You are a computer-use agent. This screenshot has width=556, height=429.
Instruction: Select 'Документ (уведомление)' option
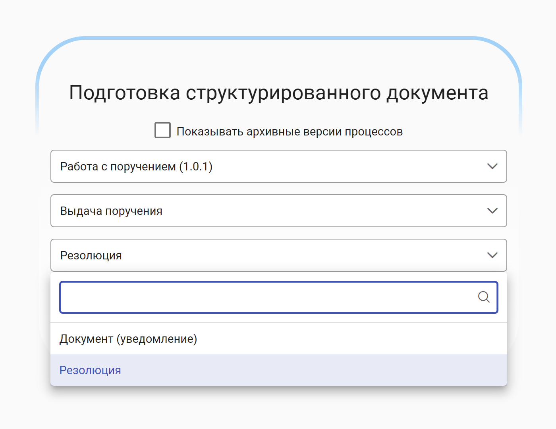click(x=279, y=339)
